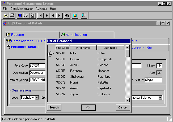Jump to first record with toolbar arrow
Image resolution: width=173 pixels, height=122 pixels.
pos(40,16)
